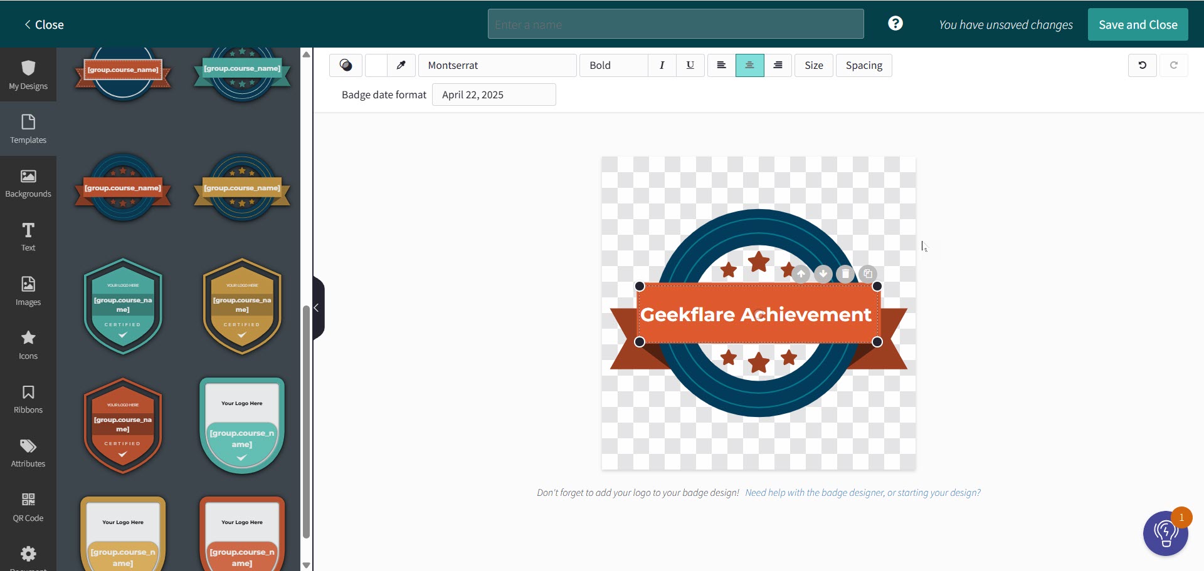
Task: Switch to the Templates tab
Action: (x=28, y=128)
